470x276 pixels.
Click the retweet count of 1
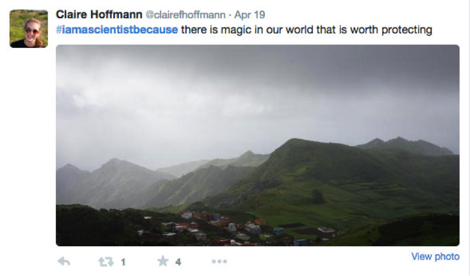[123, 262]
